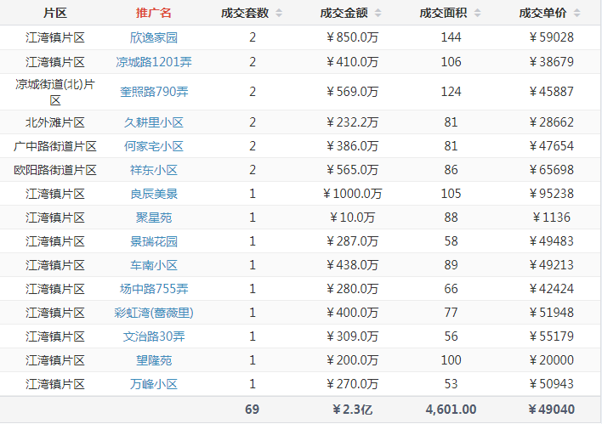
Task: Select the ¥200.0万 amount cell
Action: tap(352, 360)
